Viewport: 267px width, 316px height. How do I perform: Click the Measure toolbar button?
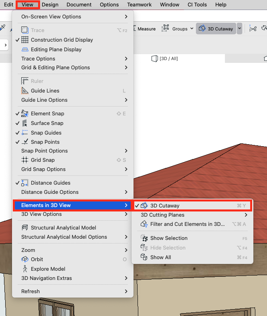[x=144, y=29]
